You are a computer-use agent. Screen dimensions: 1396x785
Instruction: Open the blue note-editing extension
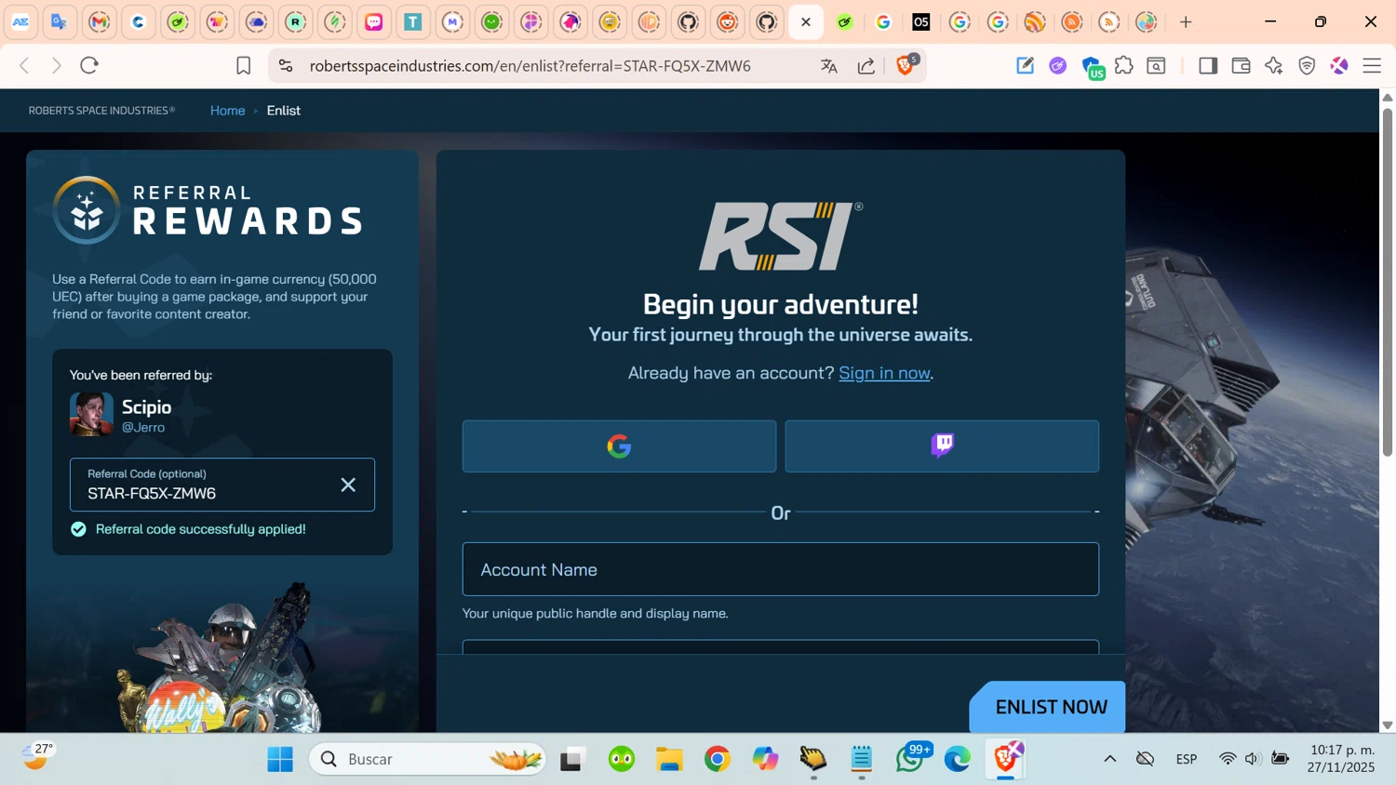[1025, 65]
